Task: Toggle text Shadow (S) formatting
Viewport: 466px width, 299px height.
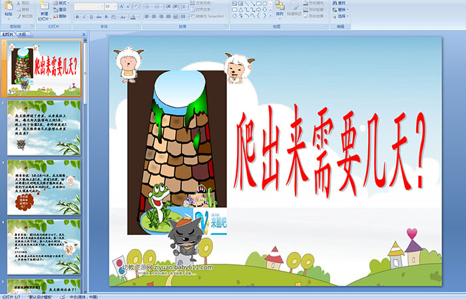Action: point(106,17)
